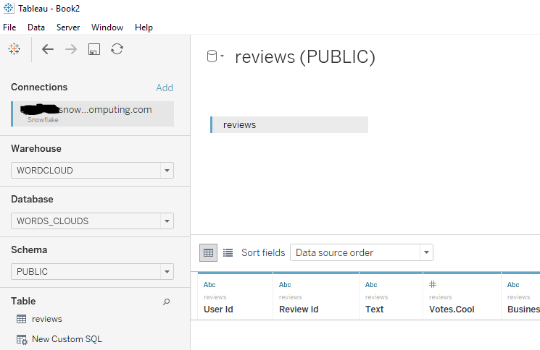Go back with the left arrow button
Screen dimensions: 540x350
48,49
